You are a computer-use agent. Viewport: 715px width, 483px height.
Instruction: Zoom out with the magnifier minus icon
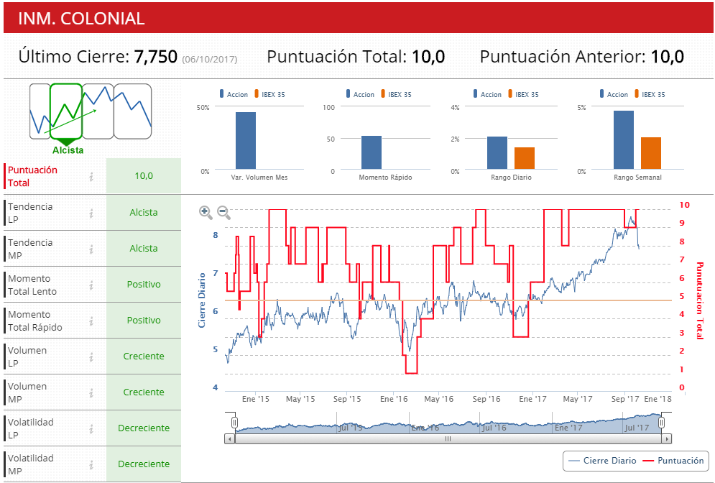(223, 212)
